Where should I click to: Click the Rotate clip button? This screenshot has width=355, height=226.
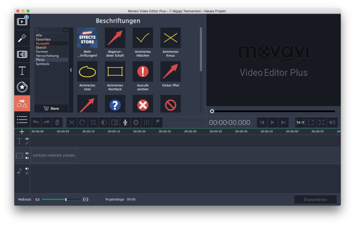(82, 122)
